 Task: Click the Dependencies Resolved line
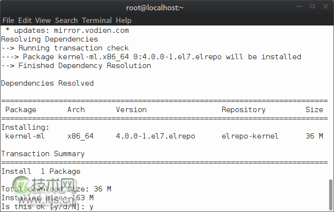pyautogui.click(x=47, y=83)
